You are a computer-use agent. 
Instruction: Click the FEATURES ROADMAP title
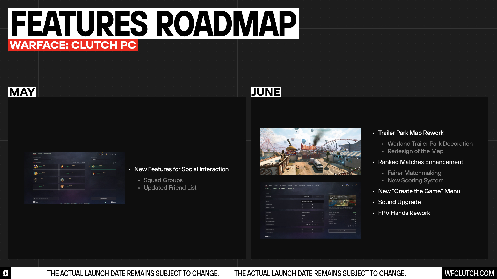(154, 24)
